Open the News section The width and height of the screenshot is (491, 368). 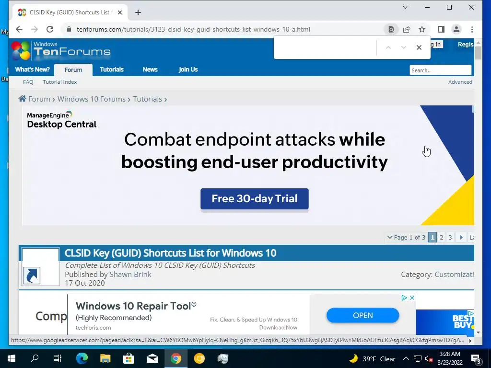pos(150,69)
